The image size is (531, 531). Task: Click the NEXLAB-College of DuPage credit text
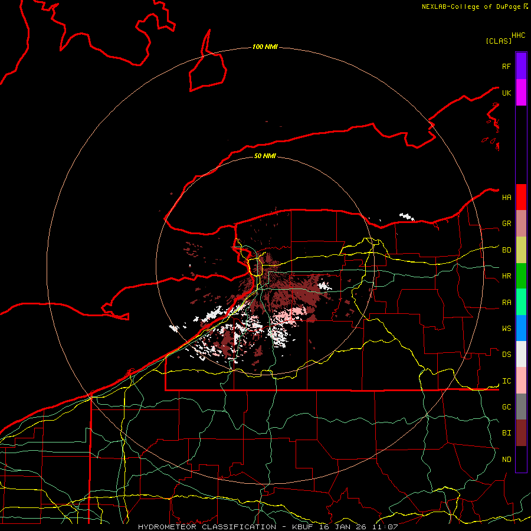click(x=471, y=6)
